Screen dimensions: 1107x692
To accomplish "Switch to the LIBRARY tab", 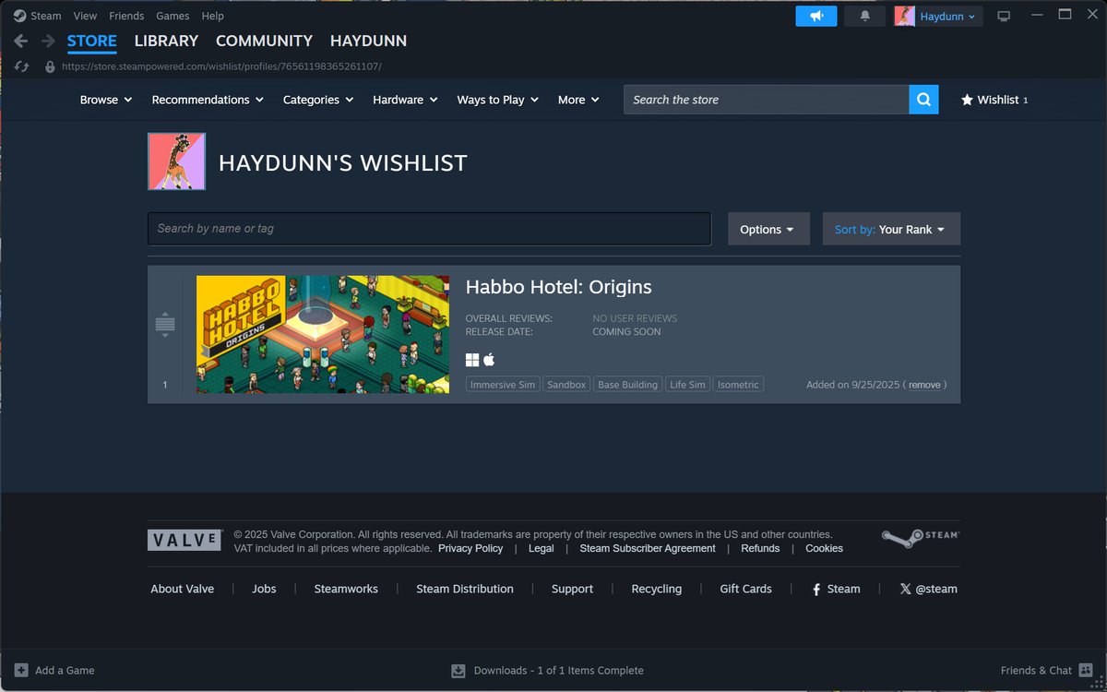I will [x=166, y=41].
